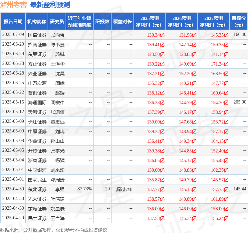The image size is (248, 233).
Task: Click accuracy value 87.73%
Action: point(85,189)
